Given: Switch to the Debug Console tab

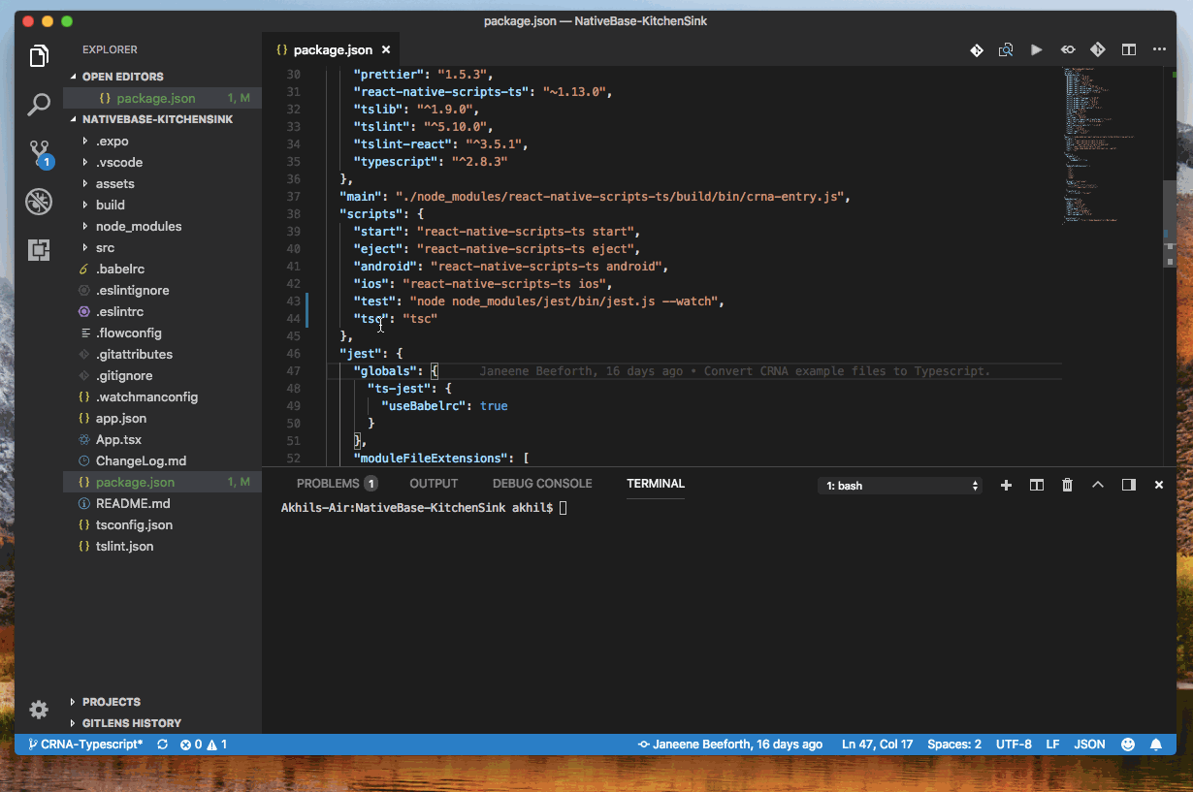Looking at the screenshot, I should coord(542,484).
